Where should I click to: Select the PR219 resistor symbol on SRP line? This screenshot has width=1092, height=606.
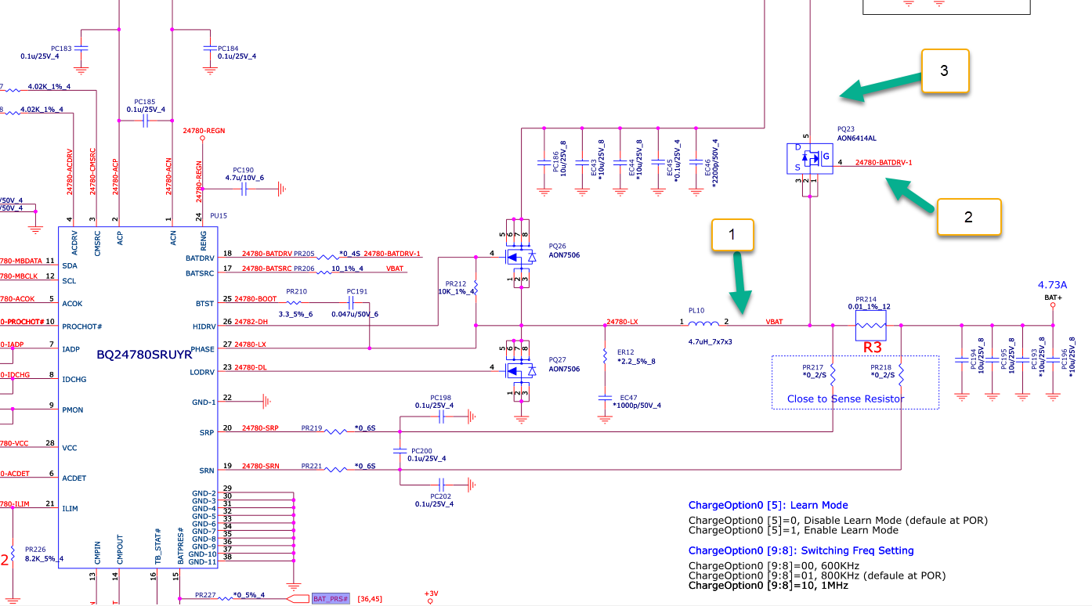click(x=335, y=431)
